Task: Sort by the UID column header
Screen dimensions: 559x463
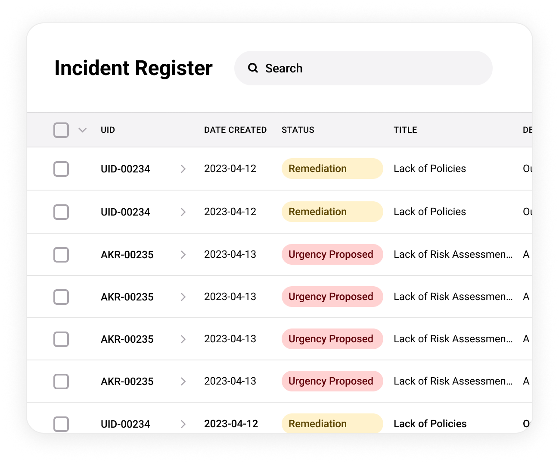Action: point(108,130)
